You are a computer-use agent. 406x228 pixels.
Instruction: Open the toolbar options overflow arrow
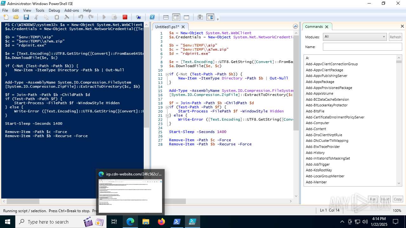(218, 19)
